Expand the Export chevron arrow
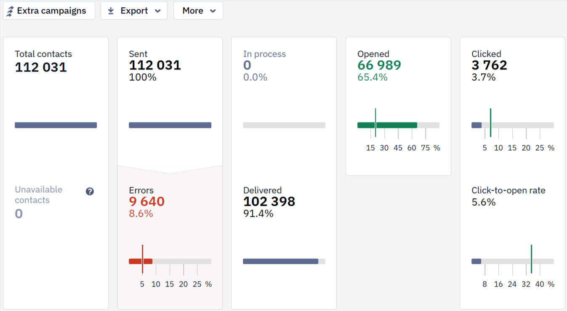Screen dimensions: 567x311 click(158, 11)
